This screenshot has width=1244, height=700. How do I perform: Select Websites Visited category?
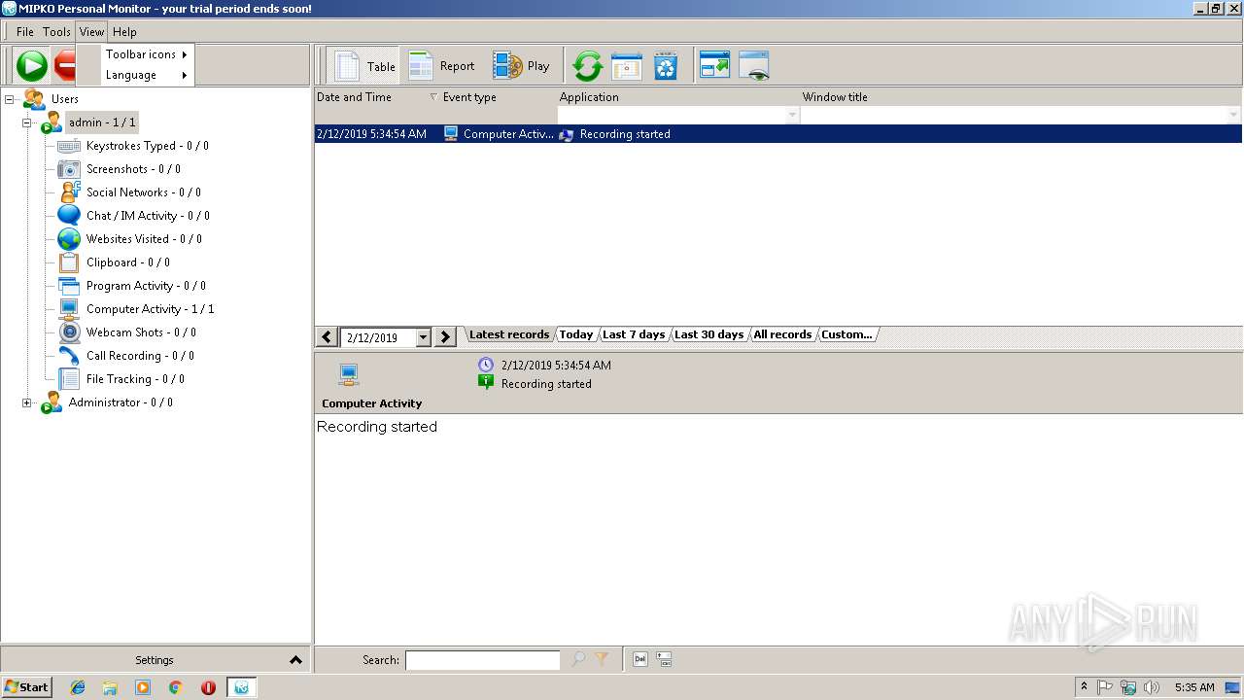point(144,239)
